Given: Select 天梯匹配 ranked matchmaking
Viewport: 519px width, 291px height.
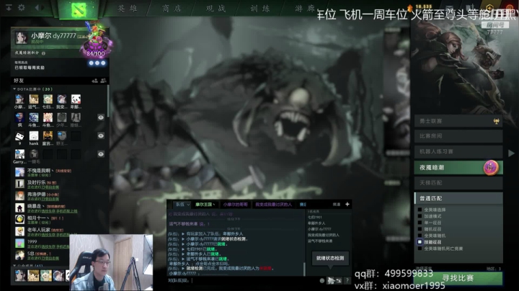Looking at the screenshot, I should tap(458, 182).
